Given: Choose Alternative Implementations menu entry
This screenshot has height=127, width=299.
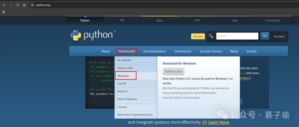Looking at the screenshot, I should [x=136, y=115].
